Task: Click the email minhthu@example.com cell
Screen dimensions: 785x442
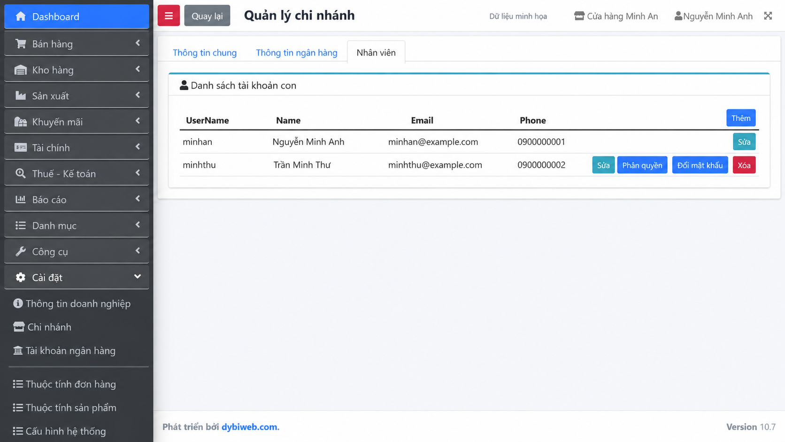Action: tap(435, 165)
